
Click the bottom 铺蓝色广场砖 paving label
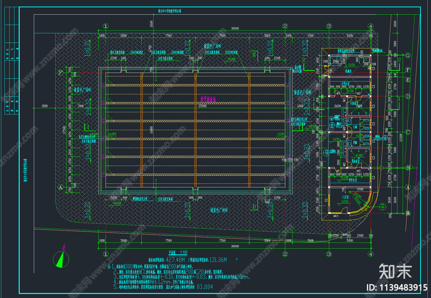coord(219,210)
